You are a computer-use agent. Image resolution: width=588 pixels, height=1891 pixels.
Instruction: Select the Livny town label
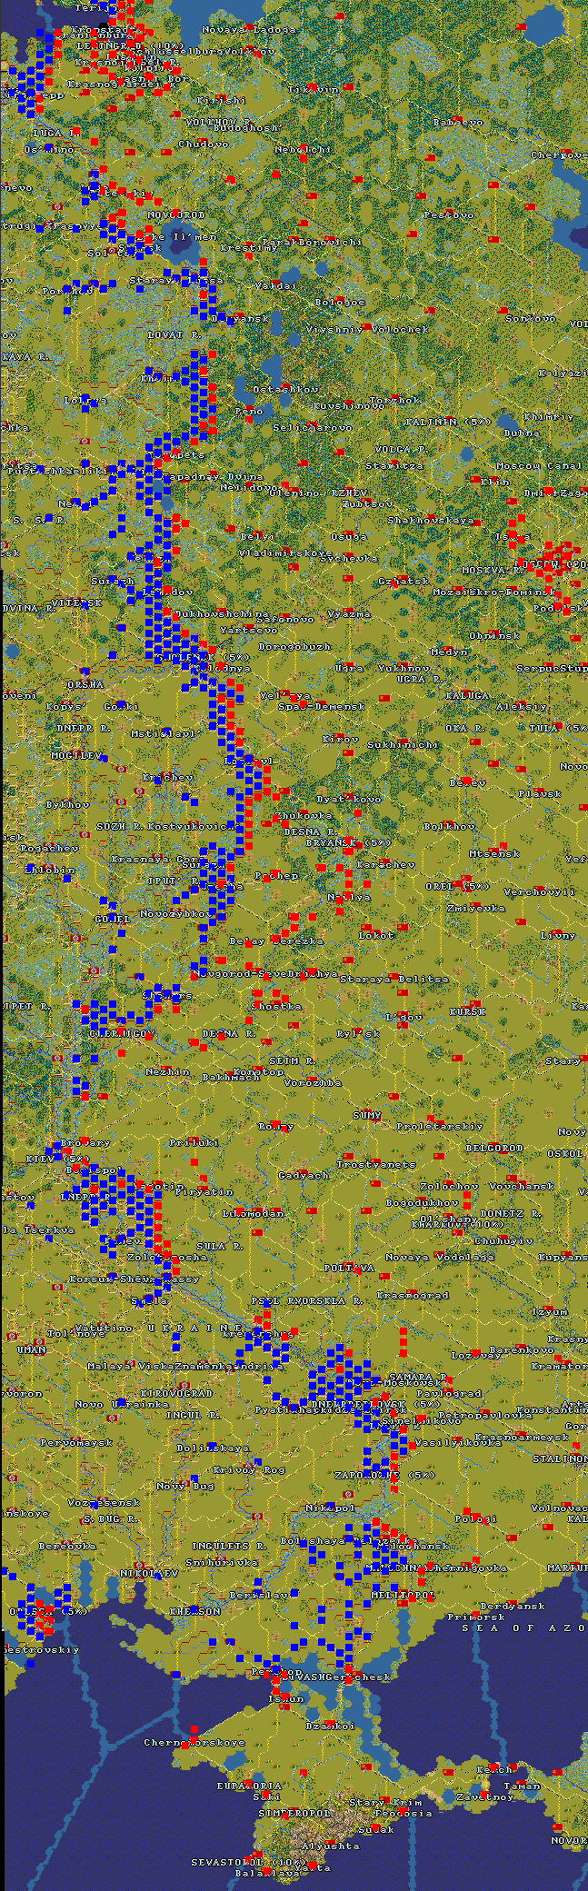[x=558, y=935]
